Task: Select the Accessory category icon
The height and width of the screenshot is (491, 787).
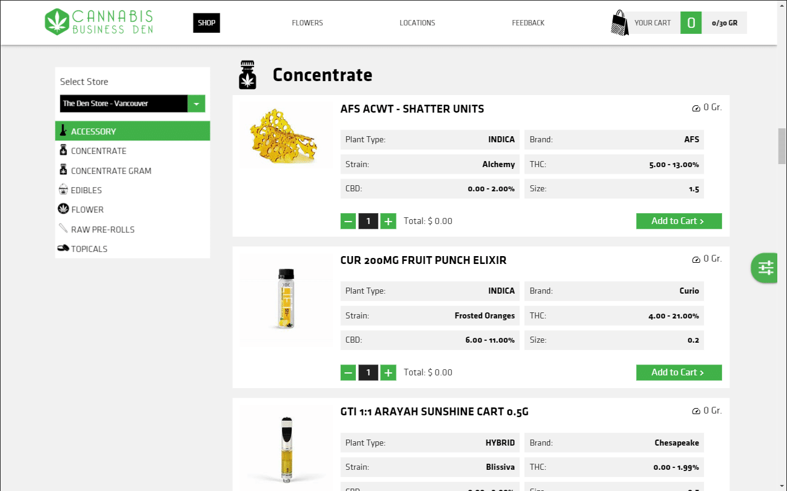Action: [x=64, y=131]
